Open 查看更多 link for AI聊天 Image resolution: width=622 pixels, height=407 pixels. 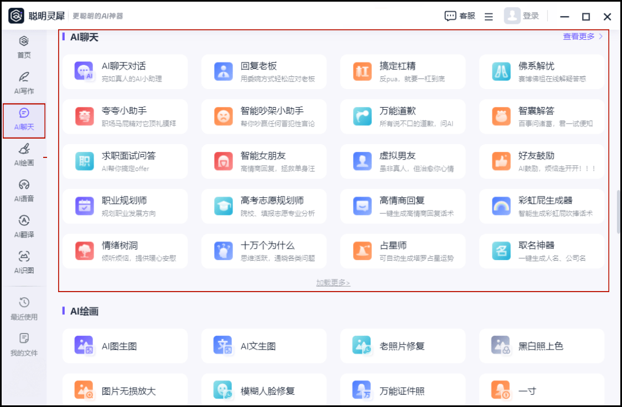pos(583,36)
